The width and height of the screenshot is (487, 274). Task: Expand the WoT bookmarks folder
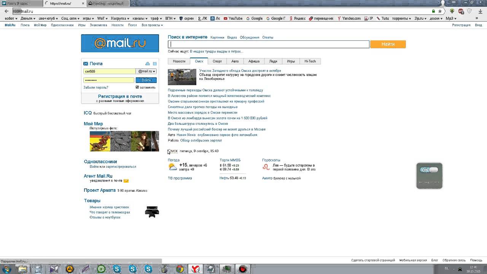tap(102, 18)
